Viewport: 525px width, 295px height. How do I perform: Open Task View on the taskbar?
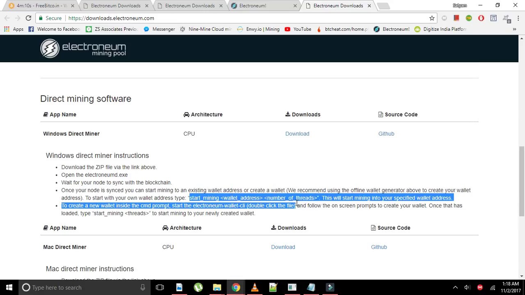pyautogui.click(x=160, y=287)
